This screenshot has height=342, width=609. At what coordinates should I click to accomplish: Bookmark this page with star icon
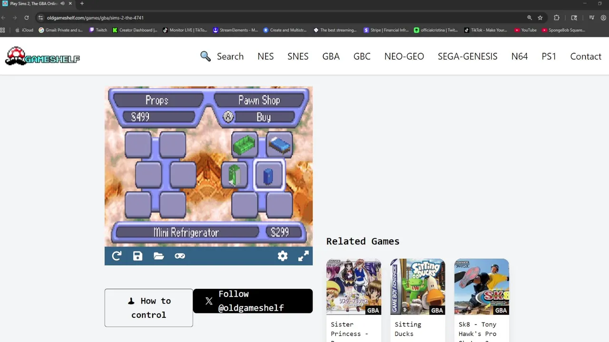tap(540, 18)
